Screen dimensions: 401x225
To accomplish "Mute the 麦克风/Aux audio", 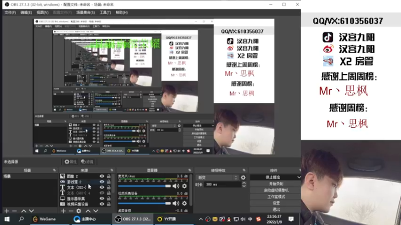I will pyautogui.click(x=176, y=186).
